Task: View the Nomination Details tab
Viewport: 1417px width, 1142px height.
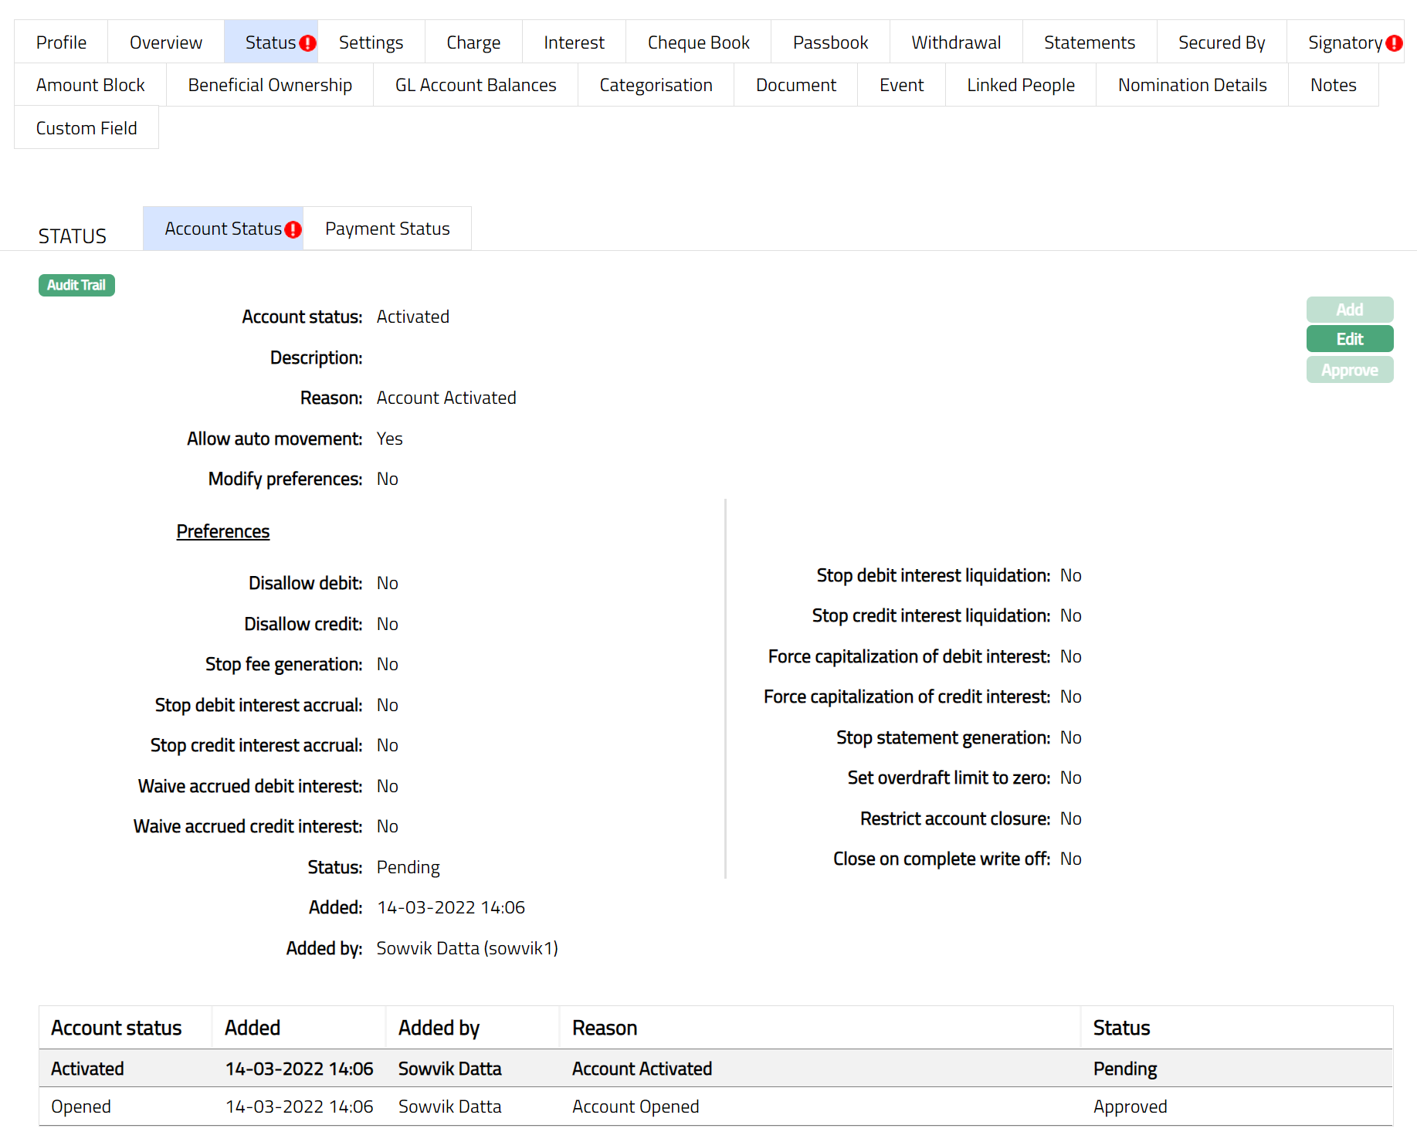Action: pyautogui.click(x=1192, y=85)
